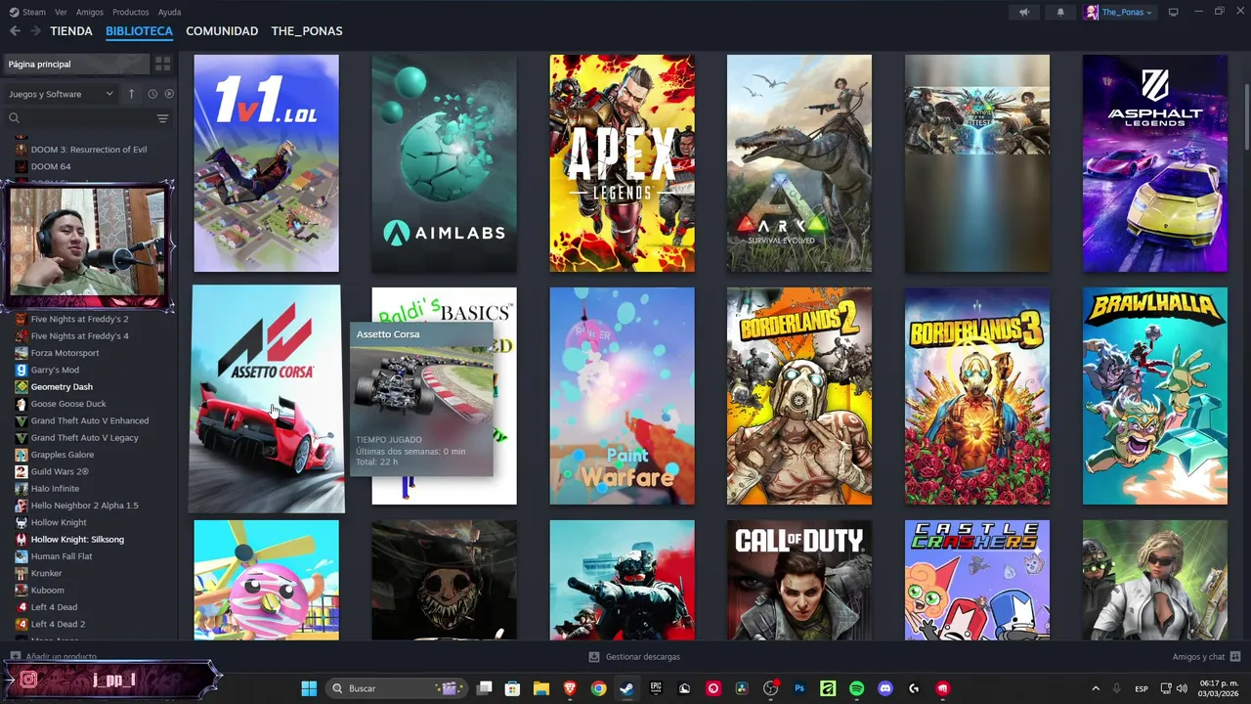Open Spotify from the taskbar
This screenshot has height=704, width=1251.
pos(856,688)
